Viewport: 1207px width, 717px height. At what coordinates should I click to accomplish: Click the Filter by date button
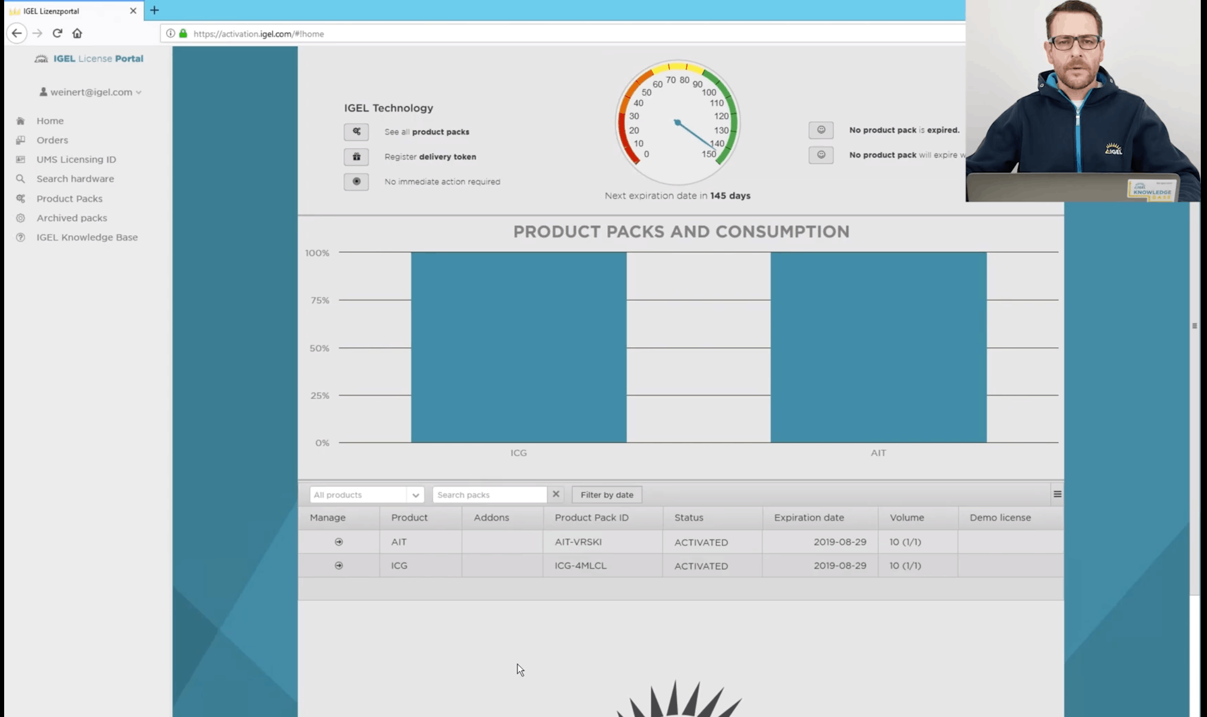coord(607,495)
